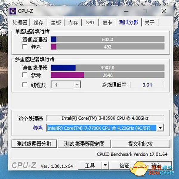Viewport: 179px width, 179px height.
Task: Switch to the 处理器 tab
Action: tap(20, 23)
